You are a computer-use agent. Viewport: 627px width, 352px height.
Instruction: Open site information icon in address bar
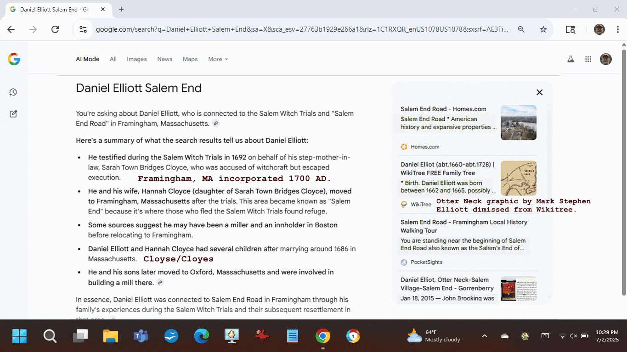(83, 29)
